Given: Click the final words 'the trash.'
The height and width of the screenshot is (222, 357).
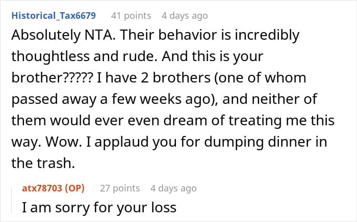Looking at the screenshot, I should pyautogui.click(x=43, y=163).
